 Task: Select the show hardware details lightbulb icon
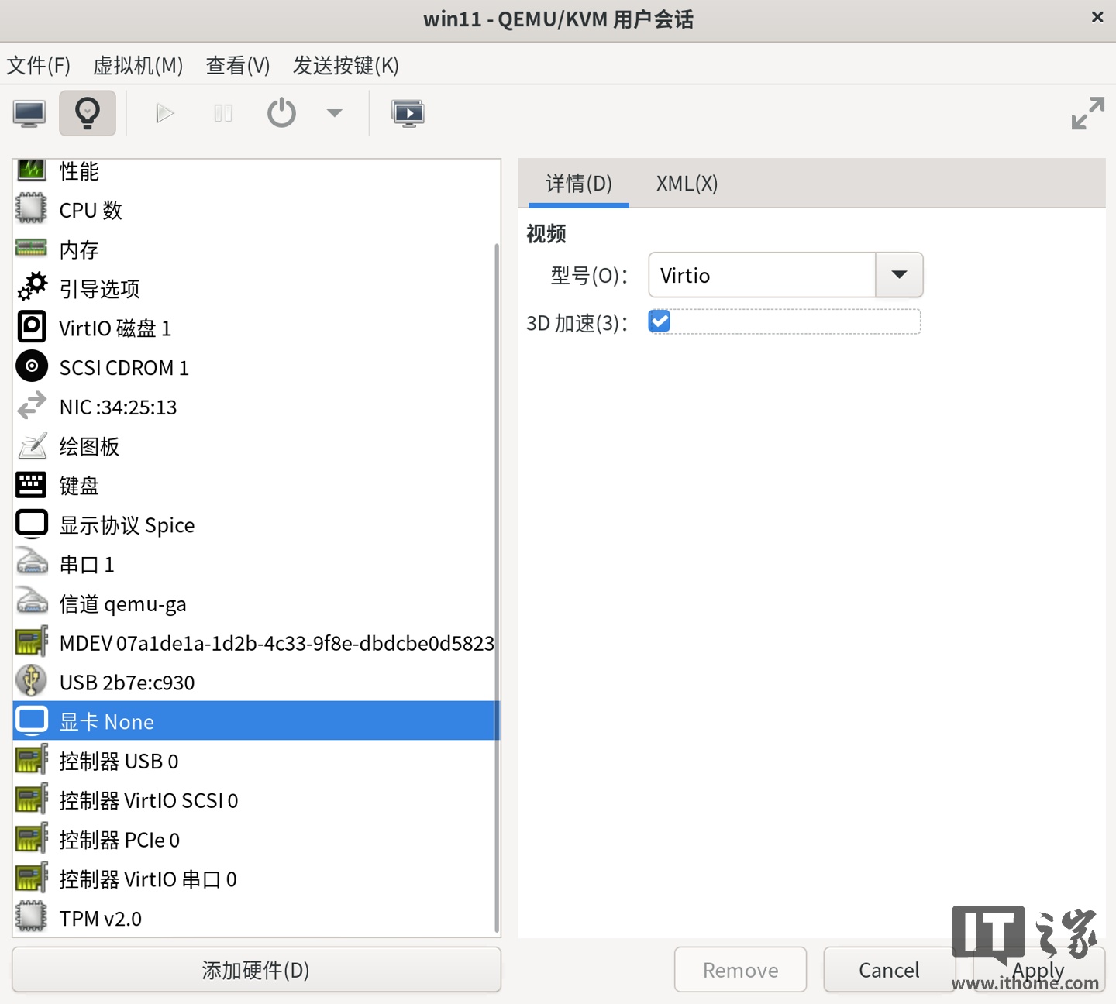click(87, 112)
